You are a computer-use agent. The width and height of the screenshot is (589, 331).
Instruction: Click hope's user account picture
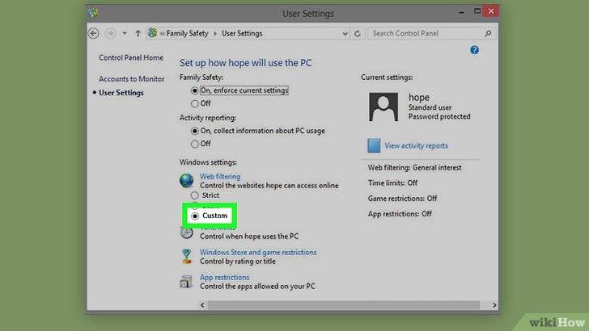pyautogui.click(x=385, y=107)
